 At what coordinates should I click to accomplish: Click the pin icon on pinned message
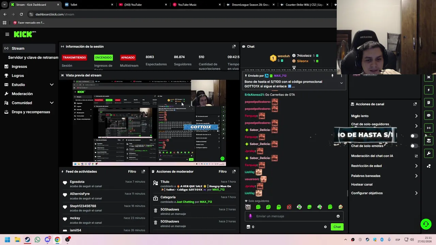[332, 76]
